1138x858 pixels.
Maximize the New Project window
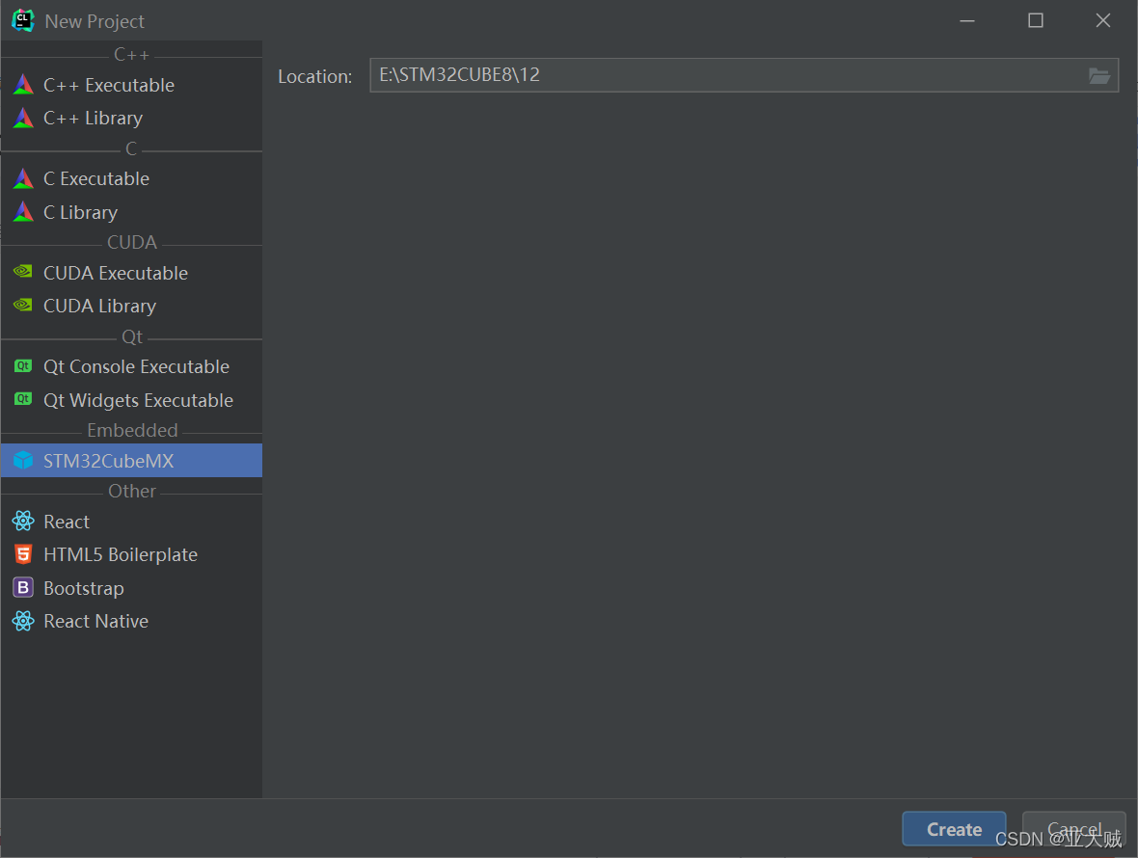(1036, 21)
